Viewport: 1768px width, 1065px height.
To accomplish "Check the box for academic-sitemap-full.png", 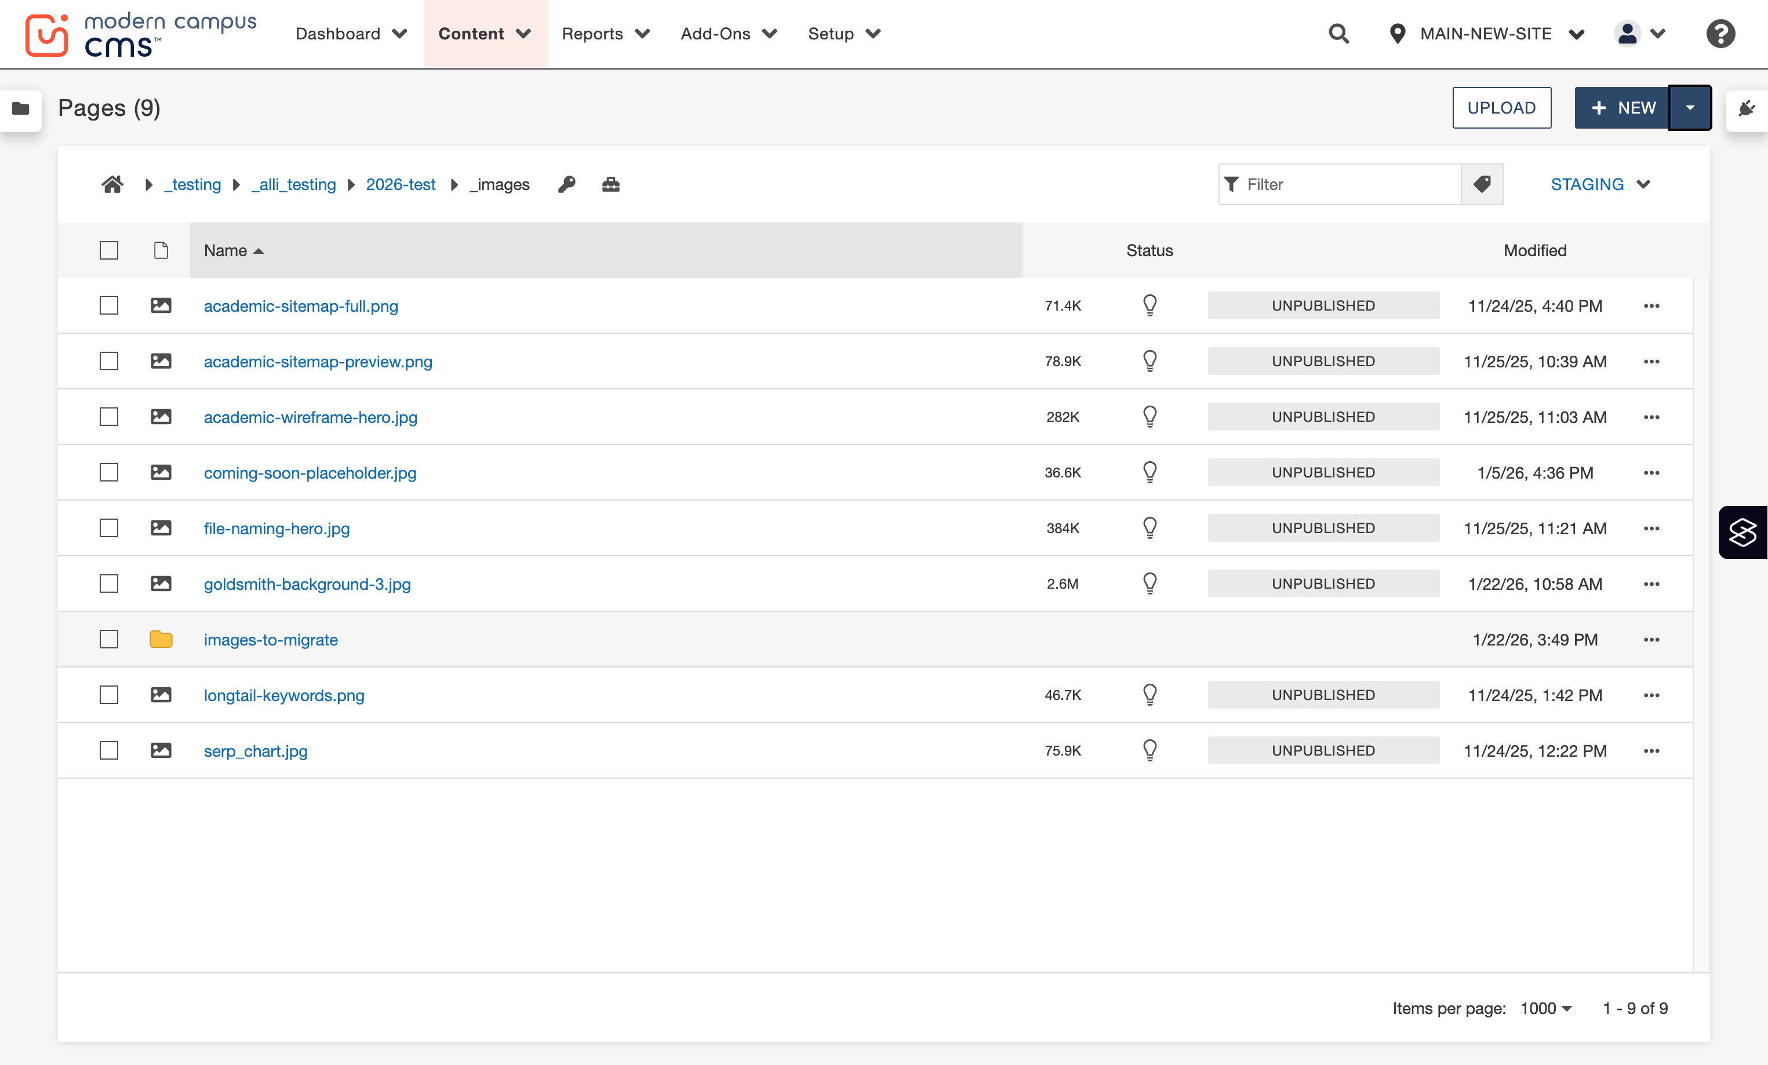I will [x=109, y=305].
